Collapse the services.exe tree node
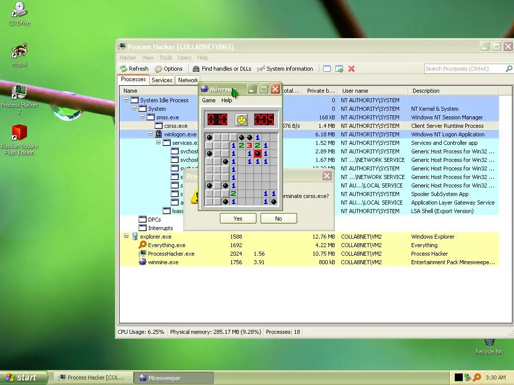 tap(158, 142)
